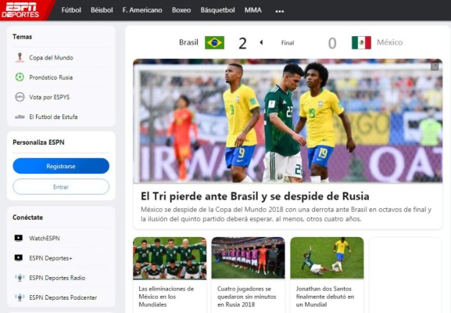The image size is (451, 313).
Task: Open the Béisbol menu
Action: [102, 10]
